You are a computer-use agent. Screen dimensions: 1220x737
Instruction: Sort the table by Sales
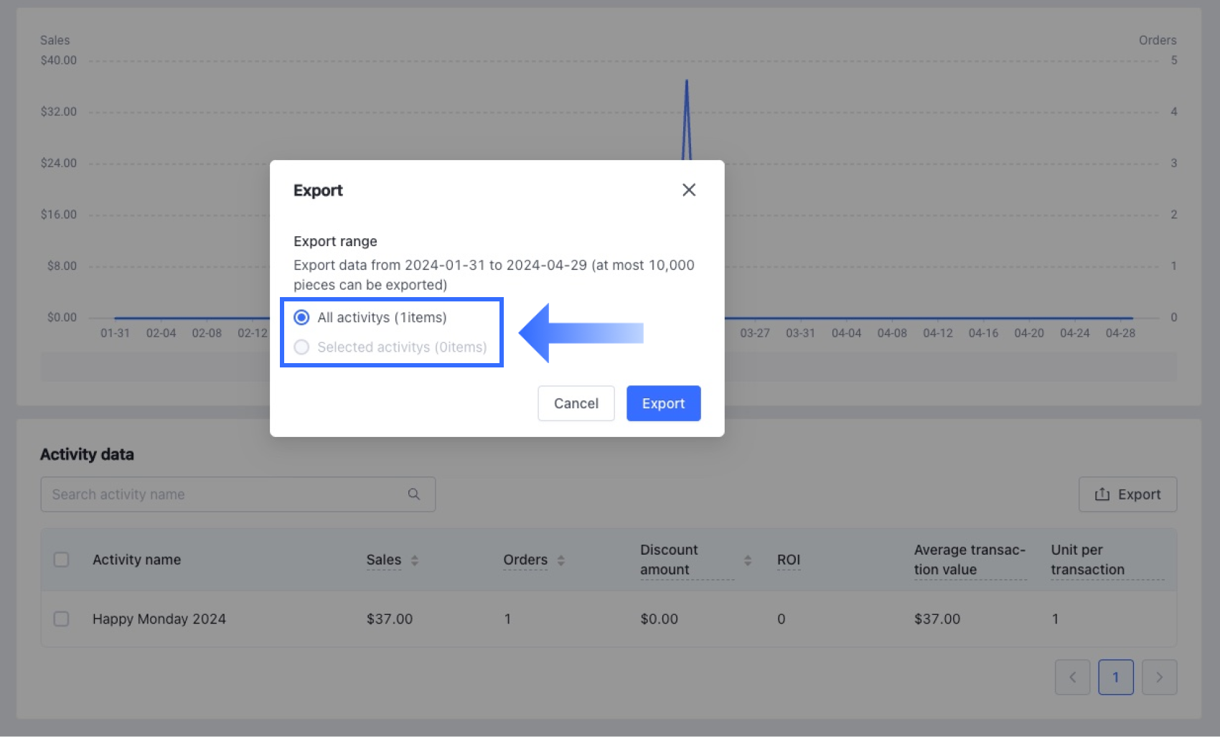[415, 560]
